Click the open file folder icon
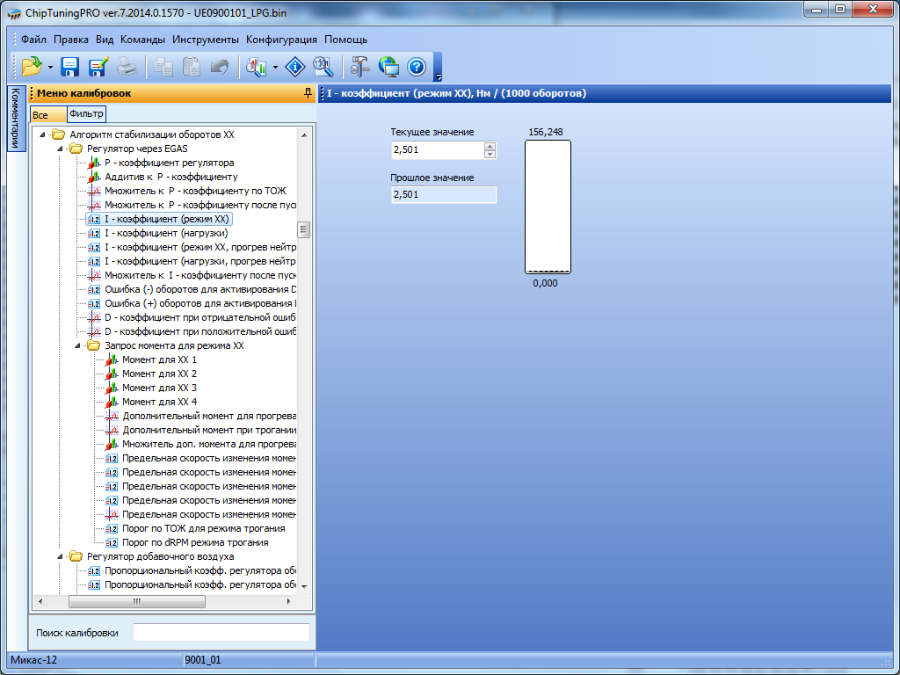 [x=32, y=67]
